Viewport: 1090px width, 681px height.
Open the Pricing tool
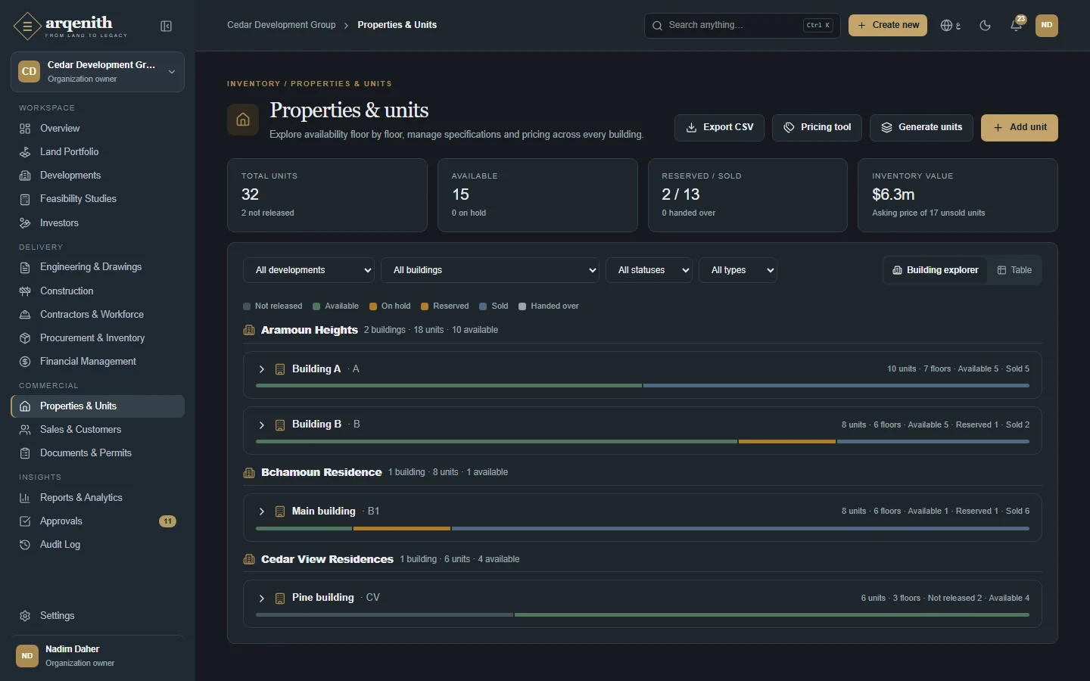(817, 127)
